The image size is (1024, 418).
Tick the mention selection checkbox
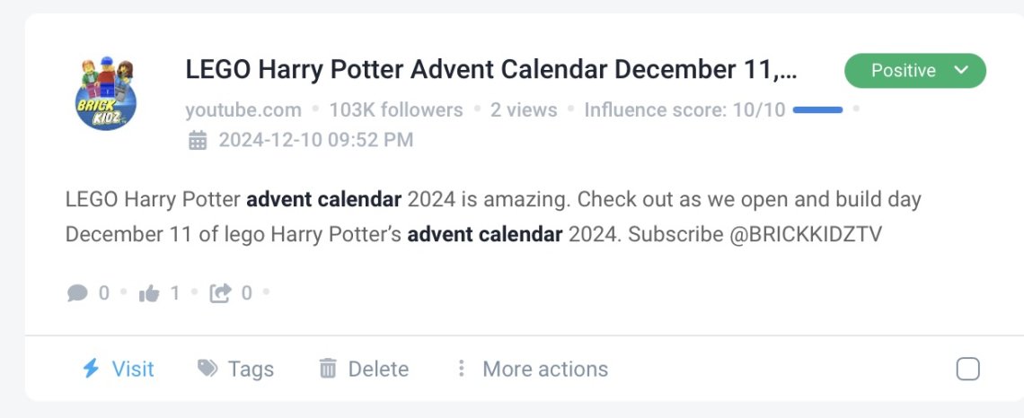[967, 369]
